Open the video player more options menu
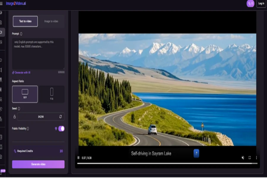 coord(256,158)
